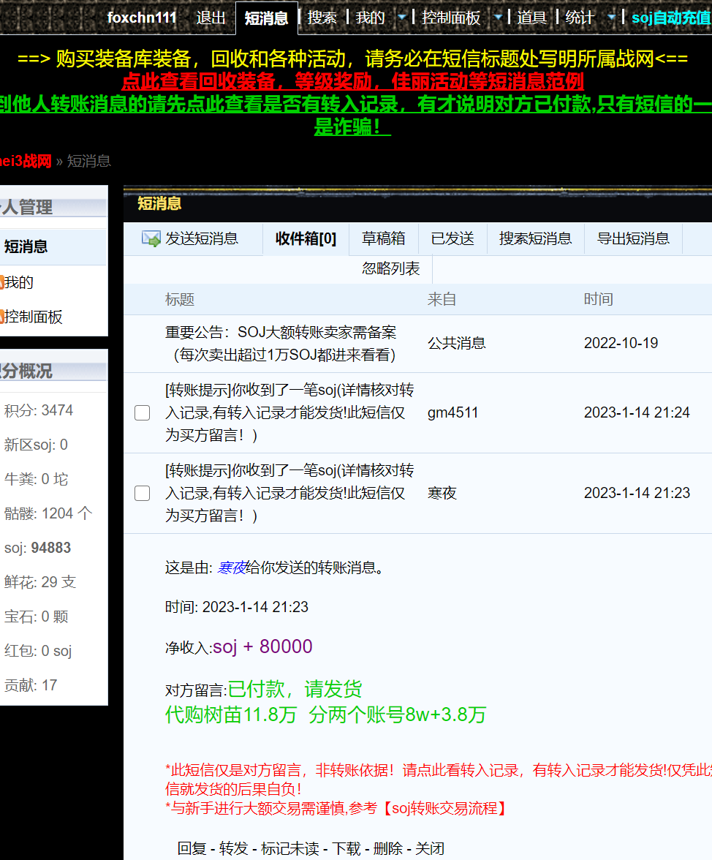Click 退出 to log out
The width and height of the screenshot is (712, 860).
pos(211,18)
